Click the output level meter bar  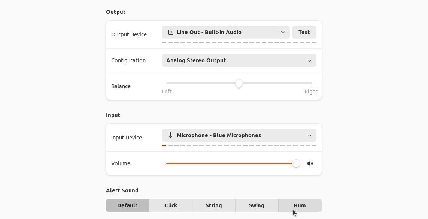pos(239,43)
